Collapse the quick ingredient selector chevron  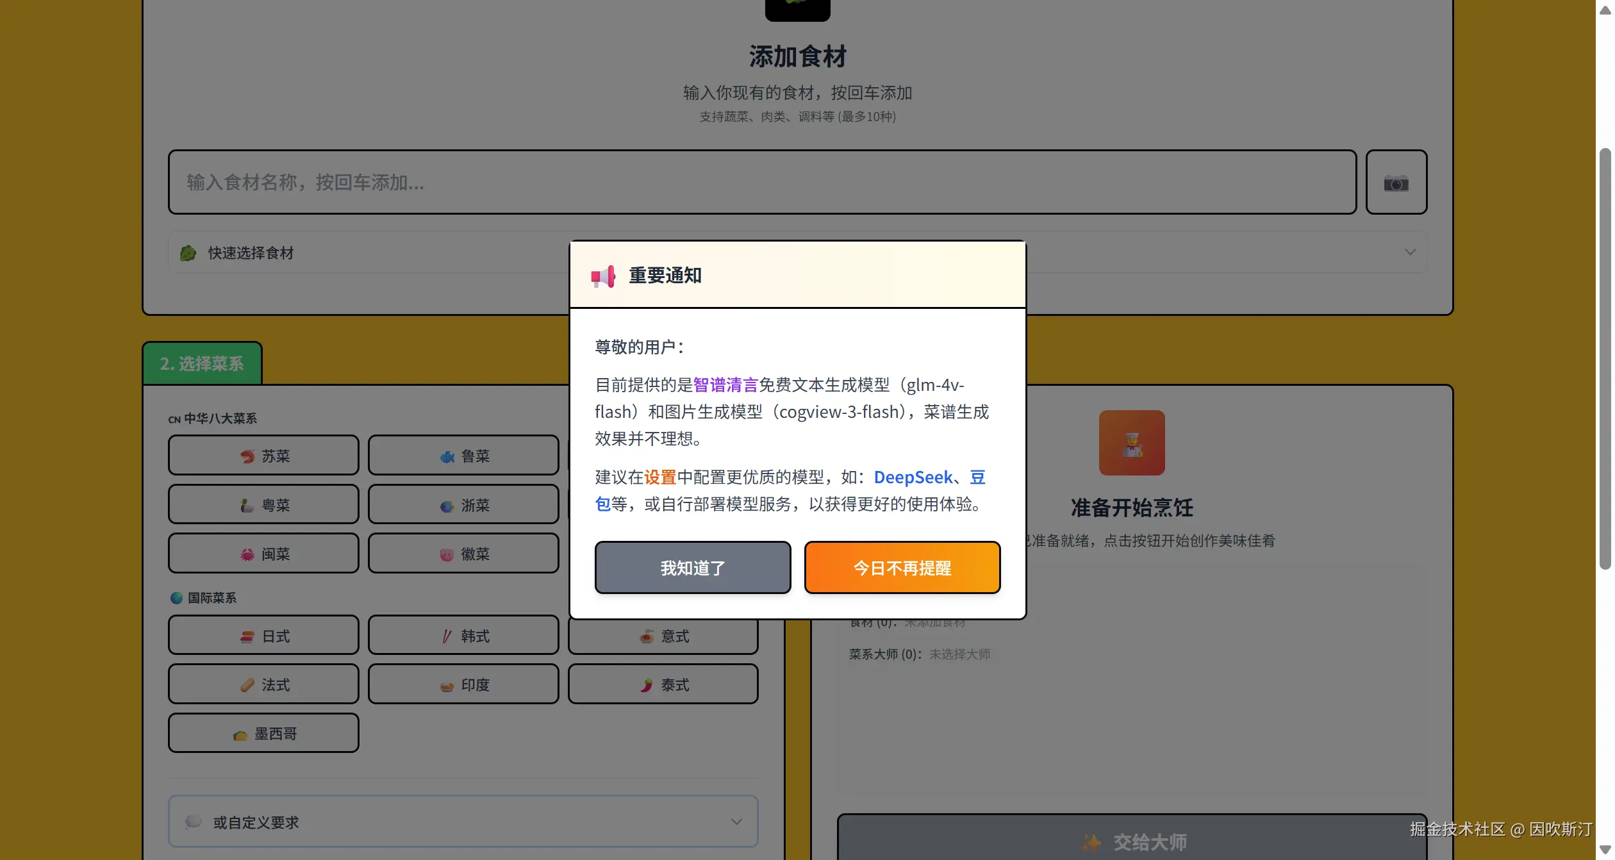pyautogui.click(x=1409, y=252)
